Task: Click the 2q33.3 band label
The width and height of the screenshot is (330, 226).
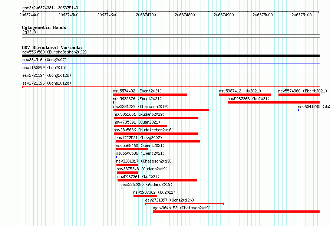Action: click(x=29, y=32)
